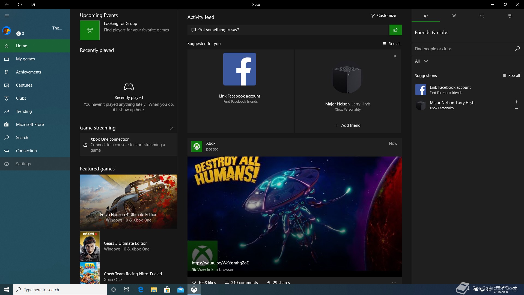Open Mail app from taskbar

pos(181,290)
